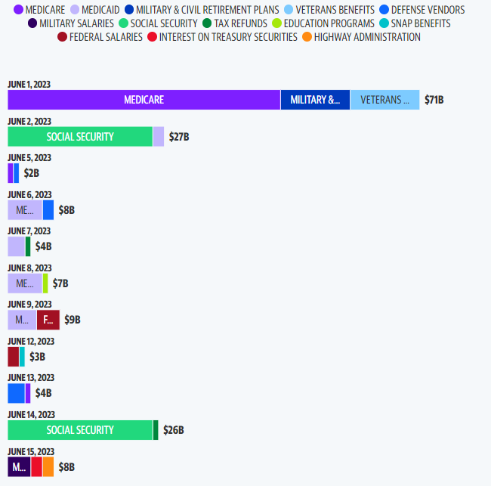
Task: Click the Defense Vendors legend dot
Action: (x=384, y=10)
